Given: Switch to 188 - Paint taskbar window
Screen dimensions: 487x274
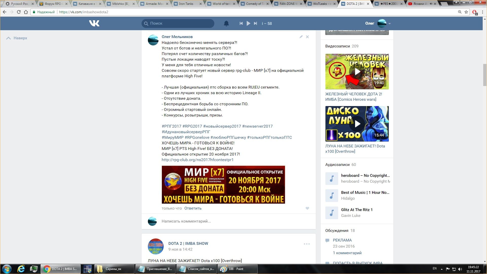Looking at the screenshot, I should [238, 269].
